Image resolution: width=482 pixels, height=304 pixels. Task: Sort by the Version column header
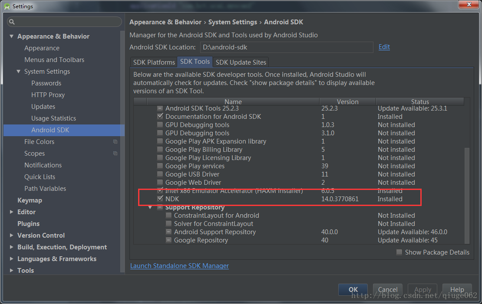point(348,101)
